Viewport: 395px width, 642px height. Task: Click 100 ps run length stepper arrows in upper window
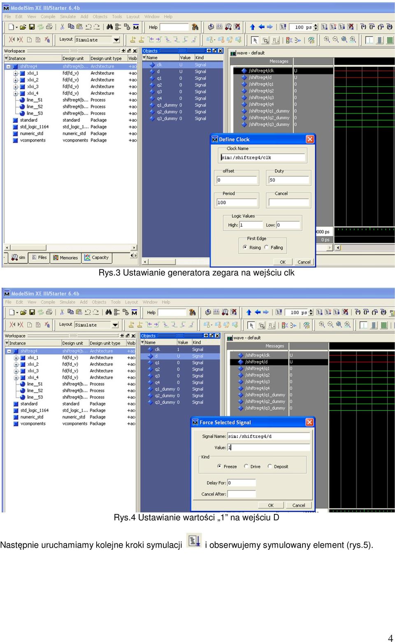click(316, 27)
